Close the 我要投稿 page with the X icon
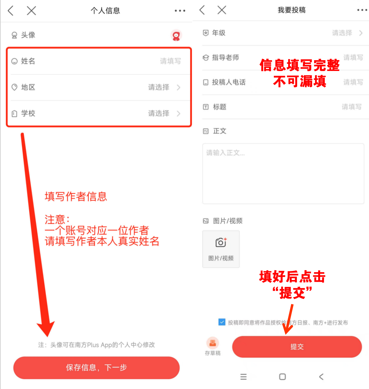 [222, 10]
